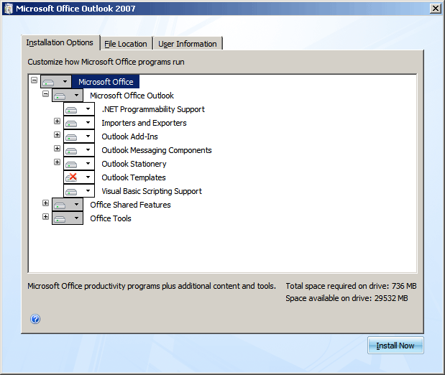Collapse the Microsoft Office root node
This screenshot has width=445, height=375.
pyautogui.click(x=34, y=80)
